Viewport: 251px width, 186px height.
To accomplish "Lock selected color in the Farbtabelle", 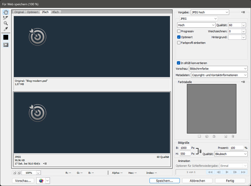I will 214,136.
